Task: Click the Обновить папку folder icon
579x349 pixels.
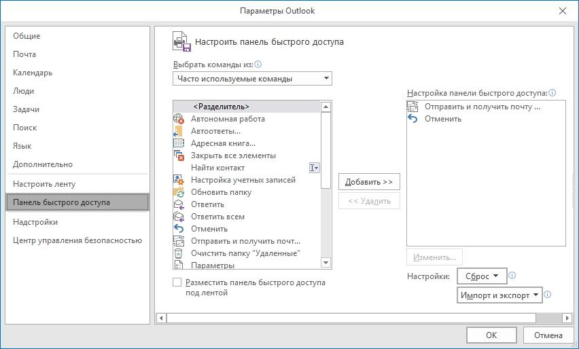Action: point(179,192)
